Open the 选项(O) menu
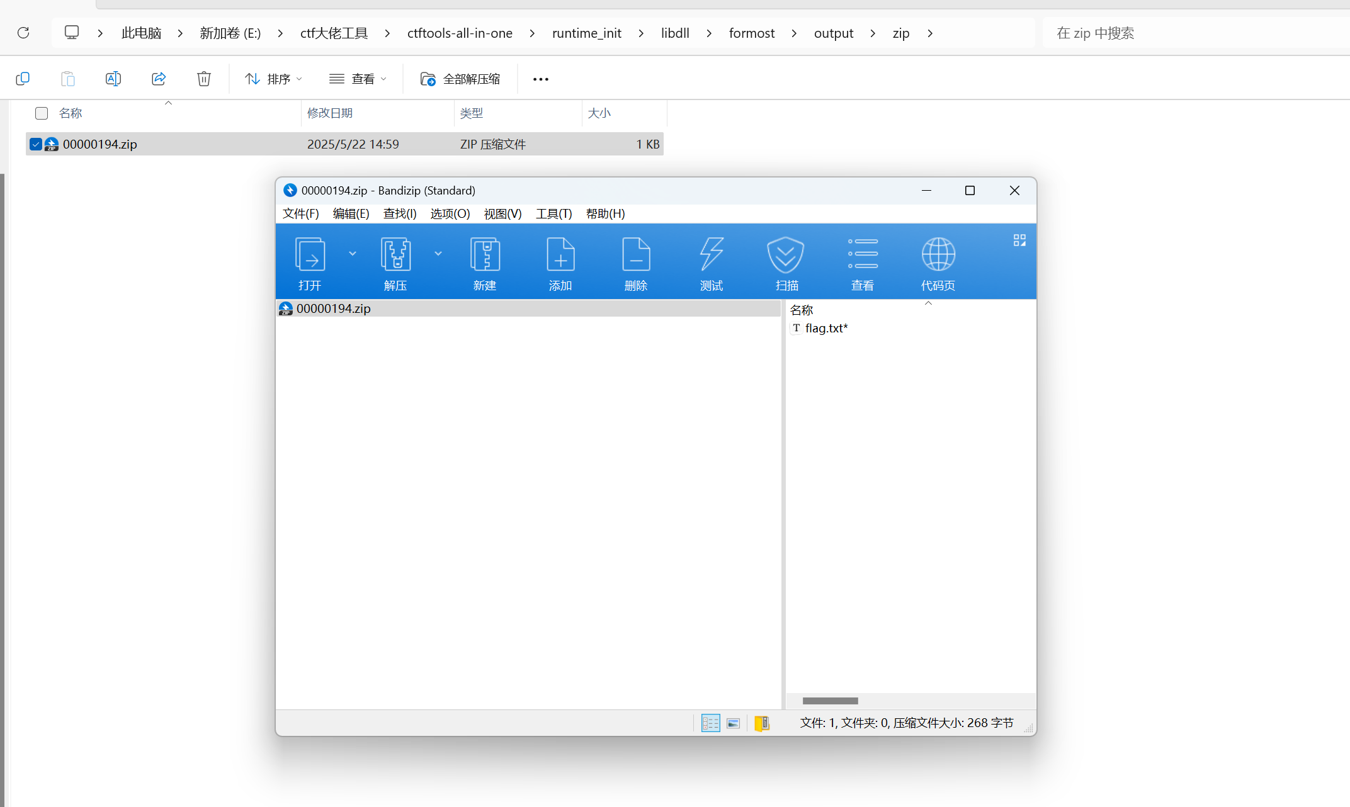1350x807 pixels. 450,213
